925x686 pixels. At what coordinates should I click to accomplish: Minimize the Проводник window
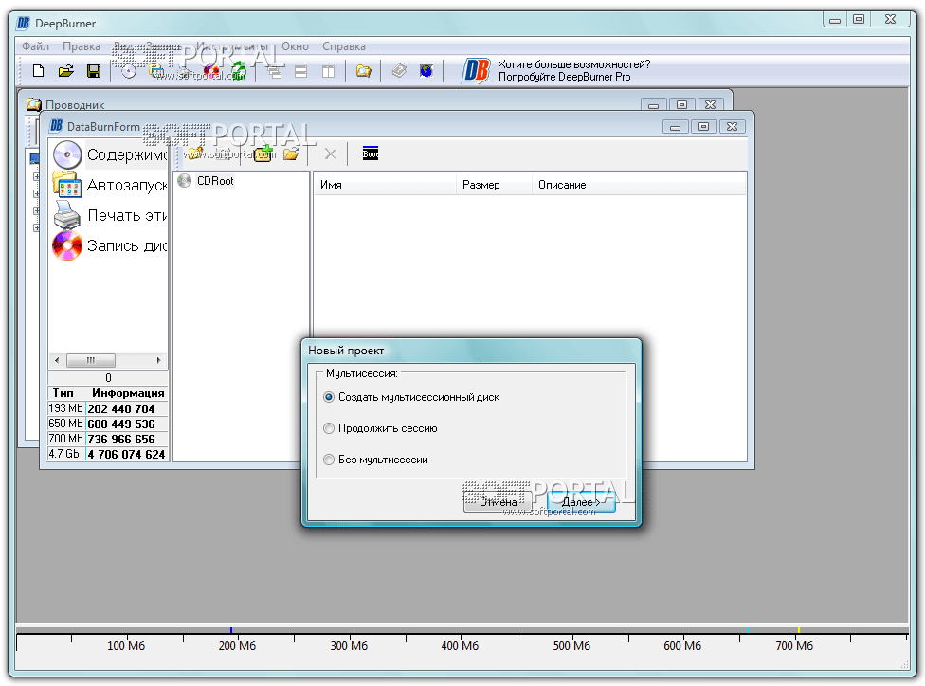click(x=654, y=104)
